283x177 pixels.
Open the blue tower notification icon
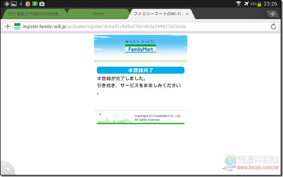coord(21,4)
